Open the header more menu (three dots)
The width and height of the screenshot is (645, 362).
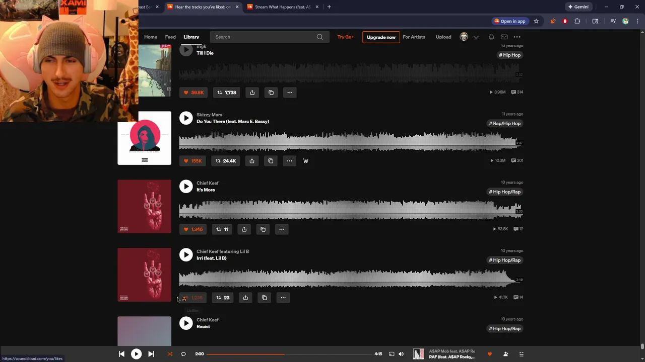517,37
